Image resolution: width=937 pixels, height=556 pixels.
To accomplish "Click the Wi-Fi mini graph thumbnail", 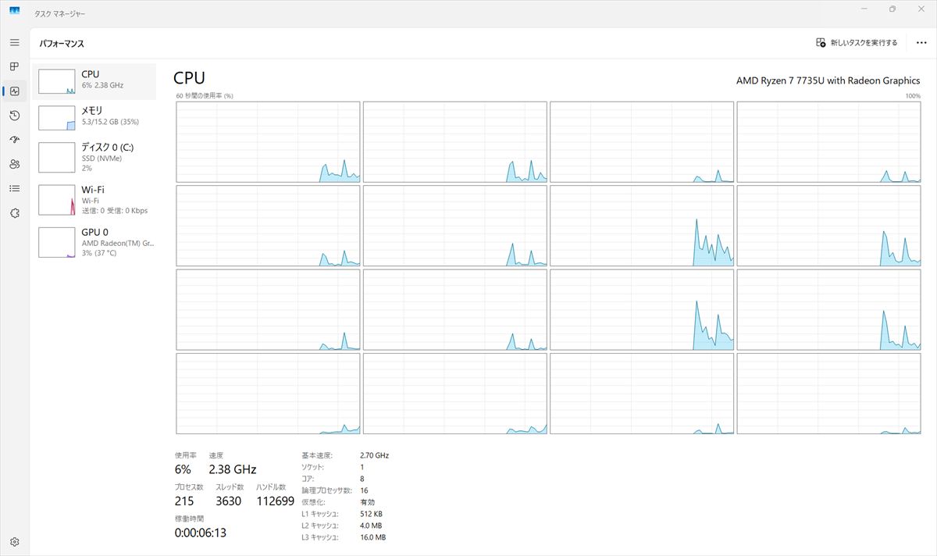I will tap(56, 200).
